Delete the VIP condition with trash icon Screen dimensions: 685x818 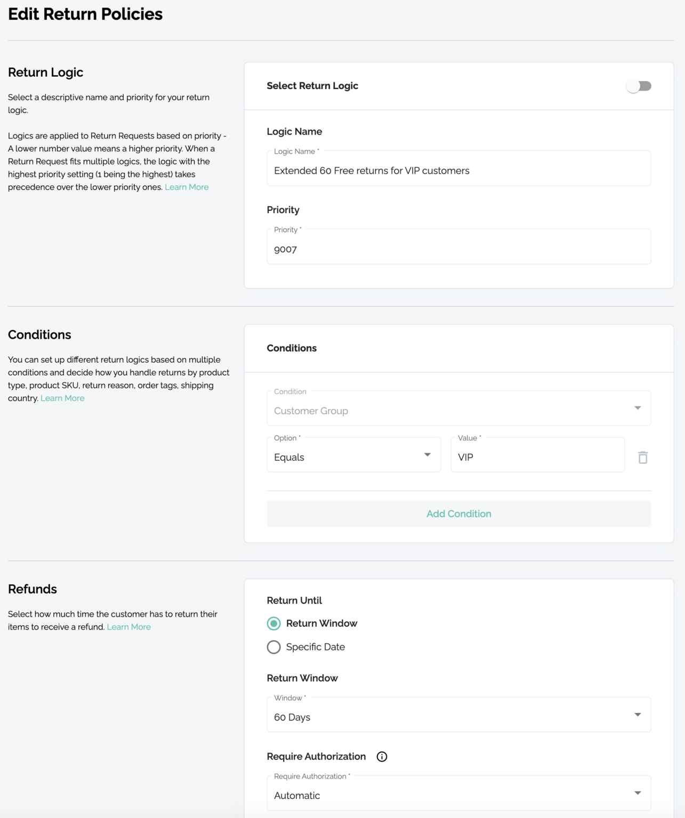coord(642,457)
